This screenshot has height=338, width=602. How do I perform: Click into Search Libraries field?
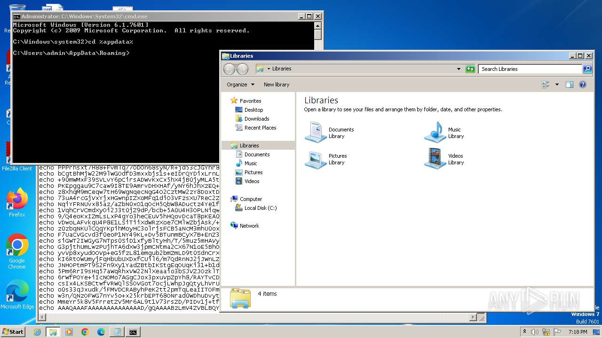click(530, 69)
